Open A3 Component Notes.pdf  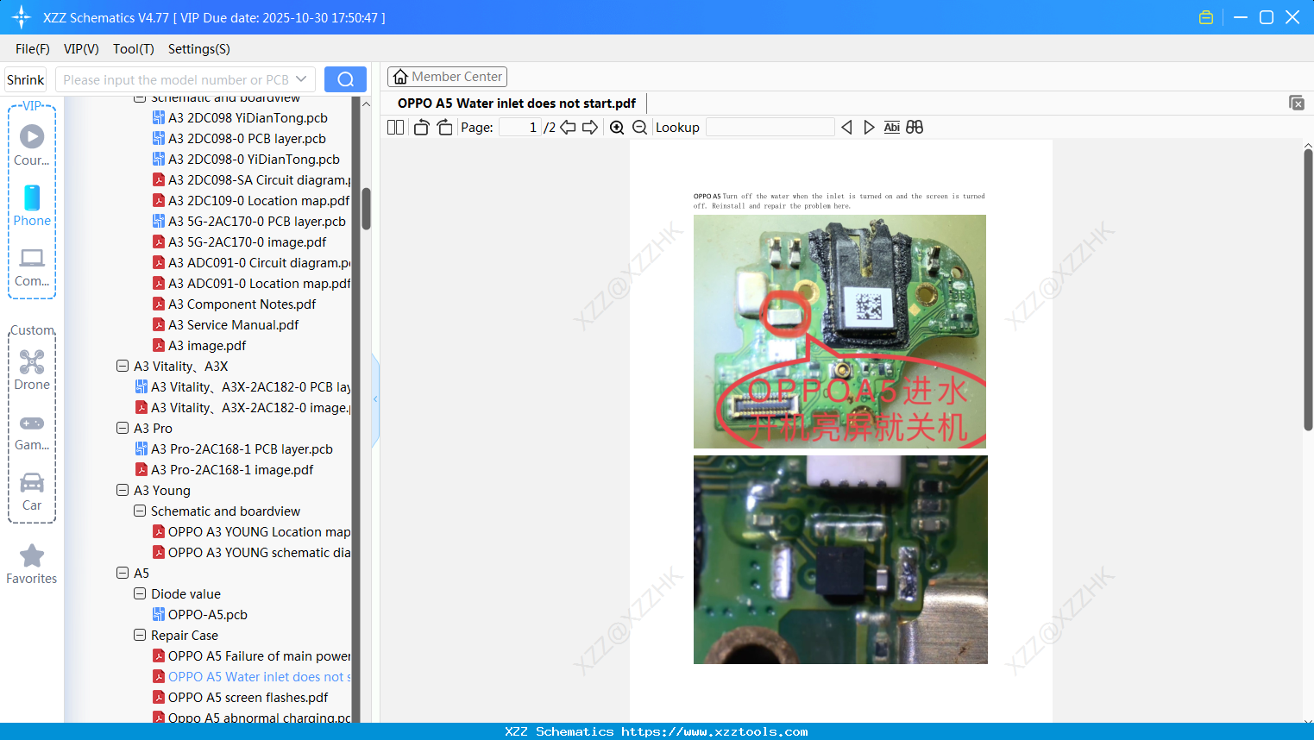pyautogui.click(x=242, y=304)
